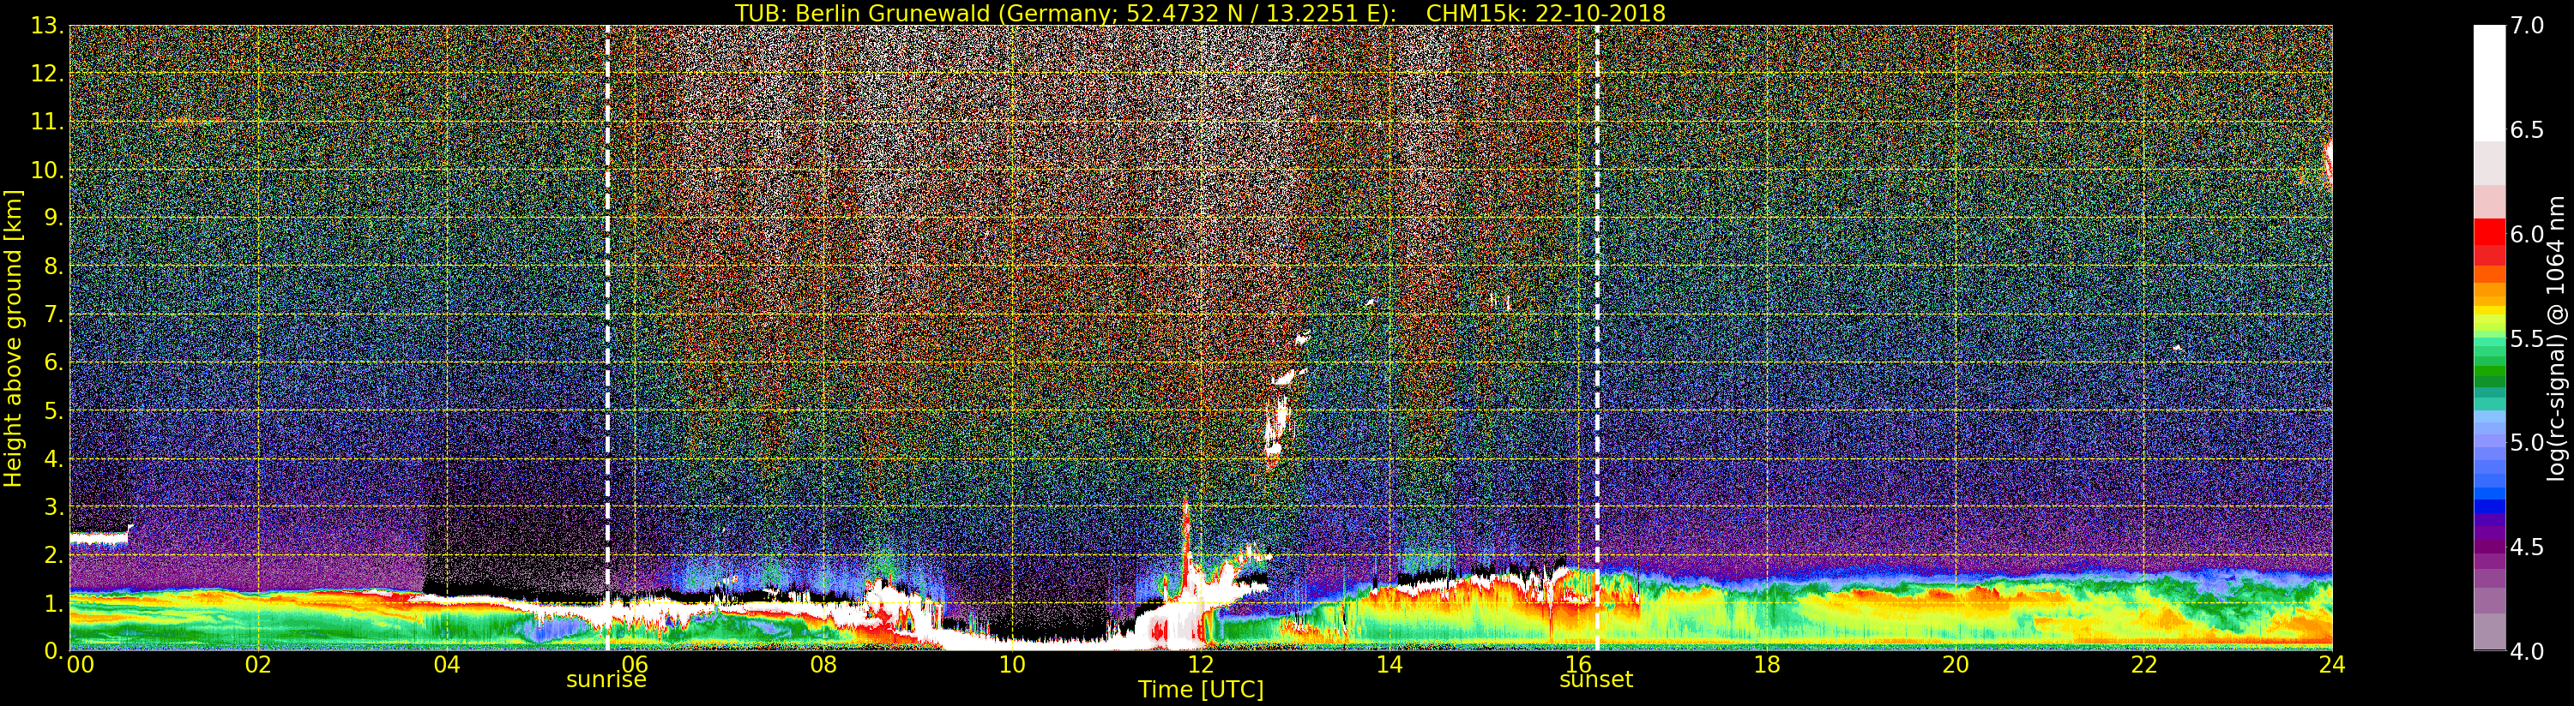Click the vertical color scale bar

coord(2489,338)
